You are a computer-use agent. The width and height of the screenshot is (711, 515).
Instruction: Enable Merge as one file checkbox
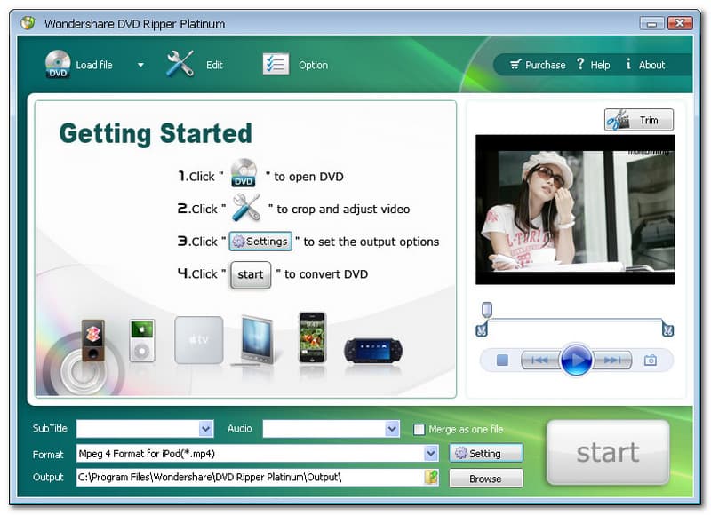point(419,429)
